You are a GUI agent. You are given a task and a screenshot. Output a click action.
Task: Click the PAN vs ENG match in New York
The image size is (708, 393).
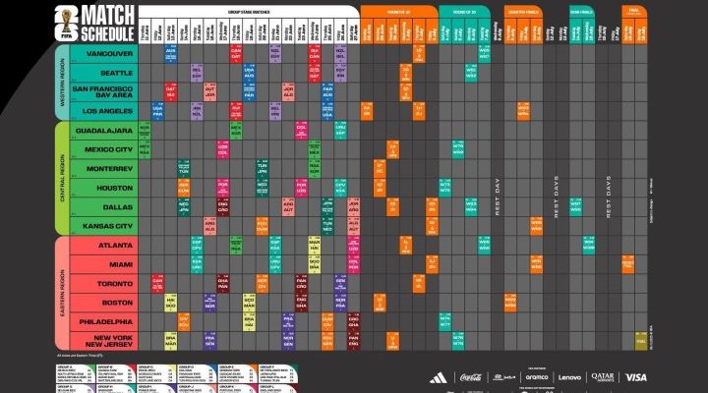coord(354,341)
